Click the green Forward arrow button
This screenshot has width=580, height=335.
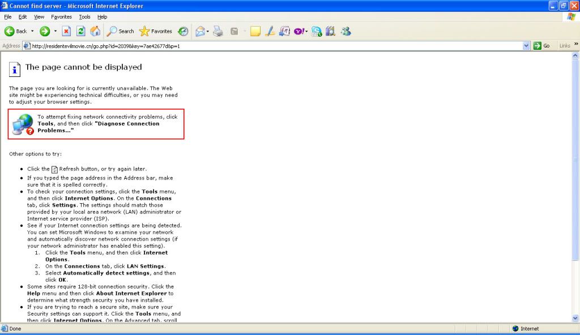(x=44, y=31)
